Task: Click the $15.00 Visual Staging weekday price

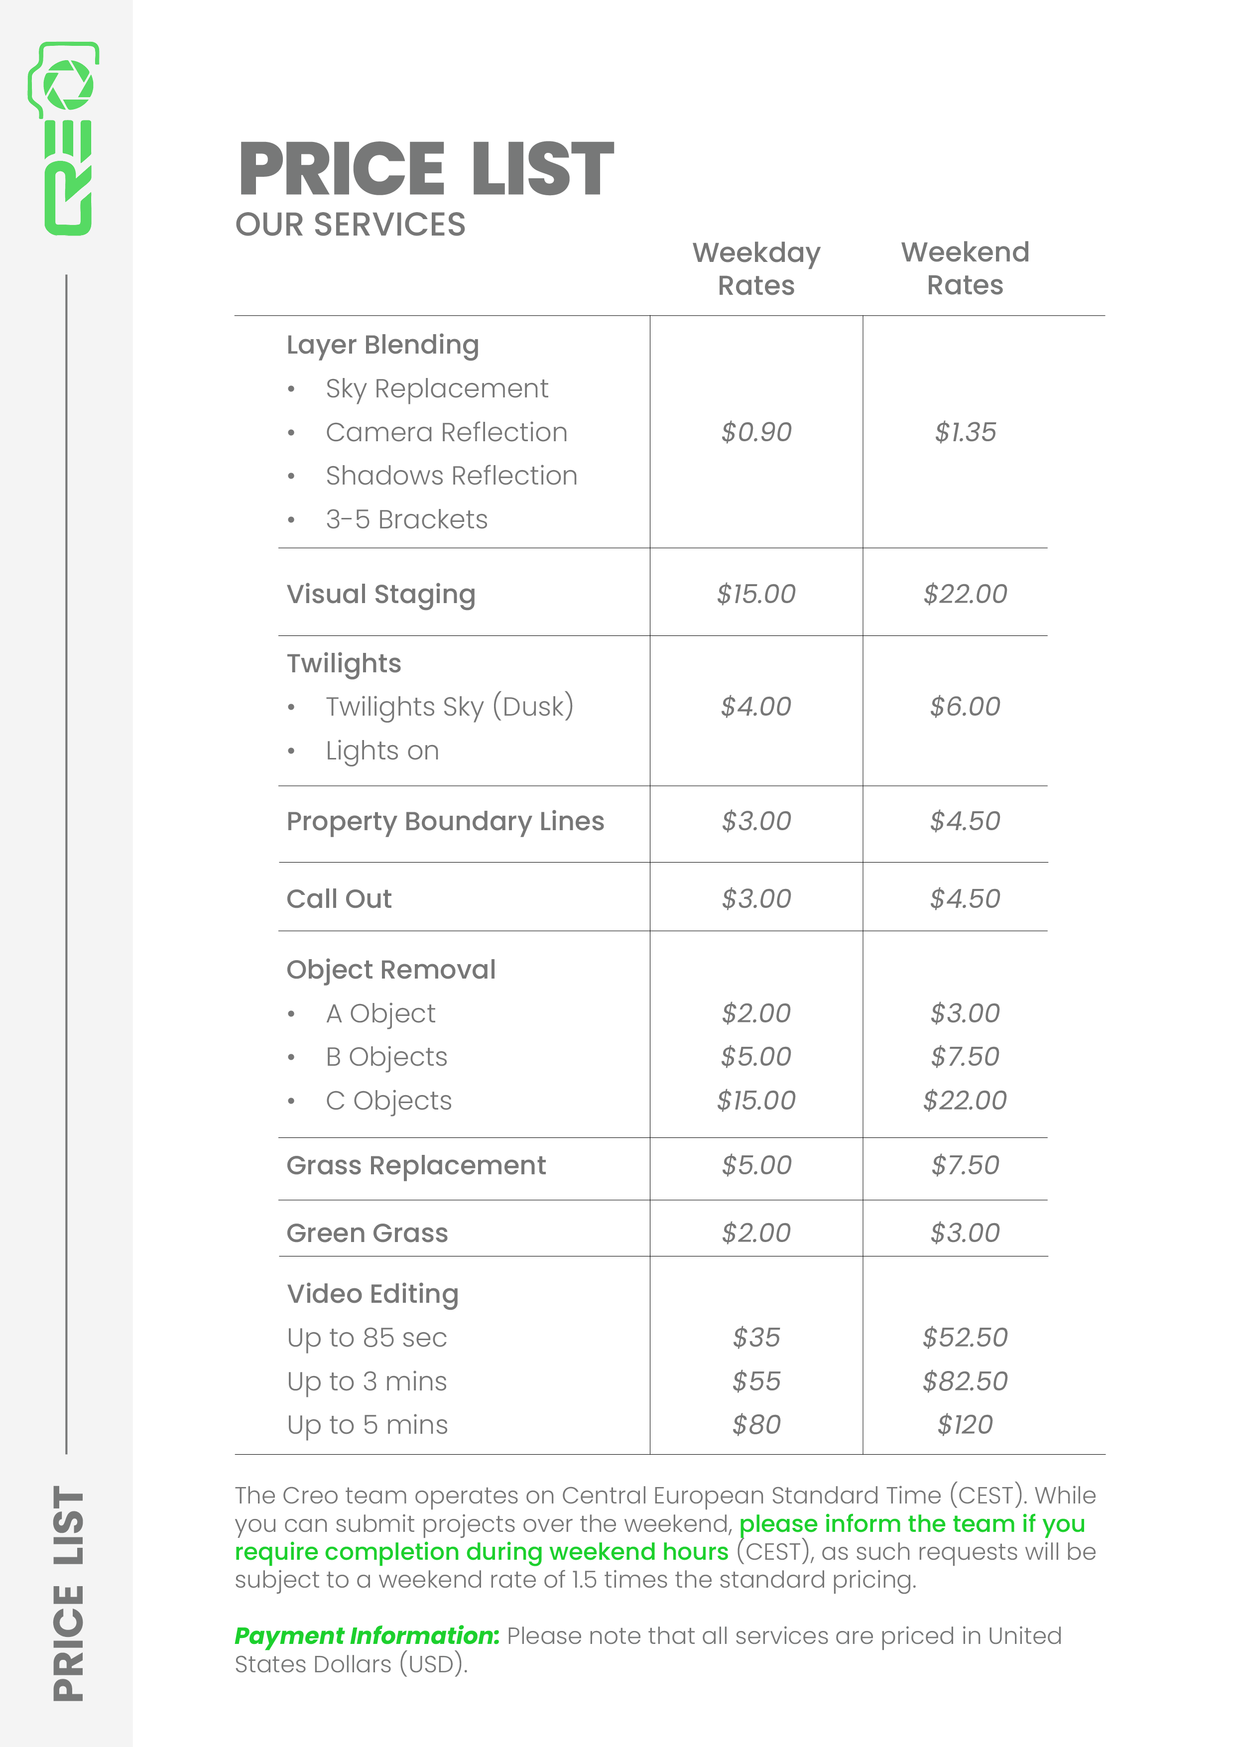Action: 755,594
